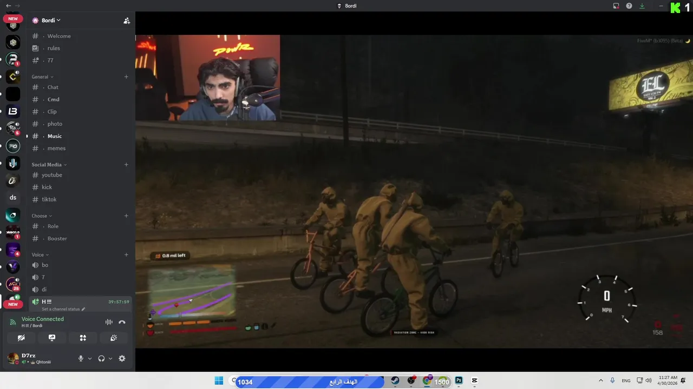Viewport: 693px width, 389px height.
Task: Open the Cmd channel
Action: click(x=81, y=99)
